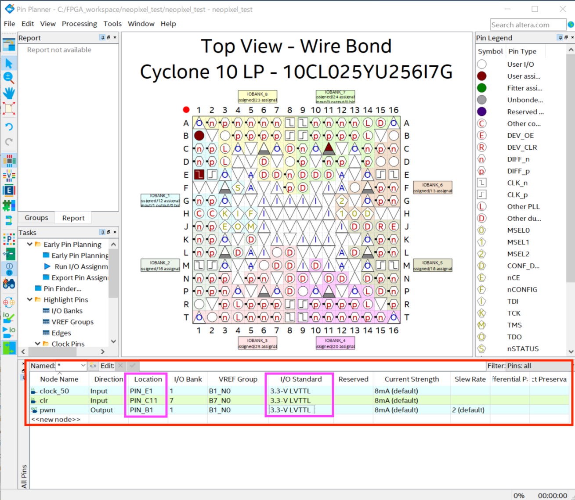
Task: Click the Search altera.com field
Action: [x=528, y=25]
